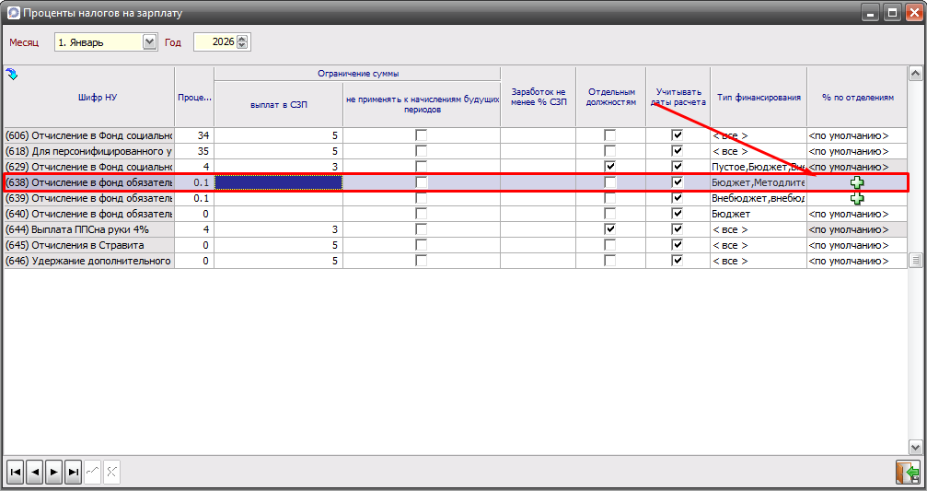Viewport: 927px width, 491px height.
Task: Decrease the year using spinner down arrow
Action: click(x=242, y=46)
